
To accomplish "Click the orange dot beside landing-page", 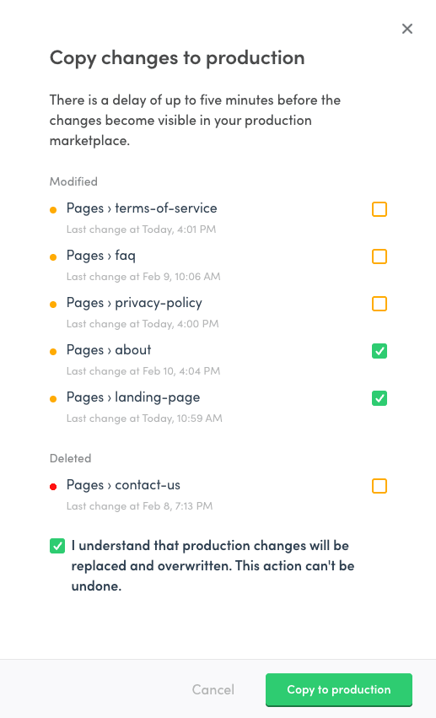I will click(x=53, y=398).
